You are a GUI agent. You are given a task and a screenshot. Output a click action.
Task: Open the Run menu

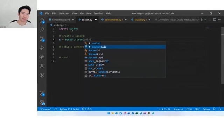[89, 13]
